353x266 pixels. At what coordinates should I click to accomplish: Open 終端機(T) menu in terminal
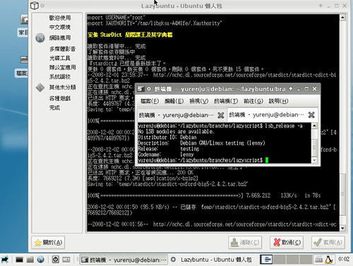pyautogui.click(x=226, y=101)
